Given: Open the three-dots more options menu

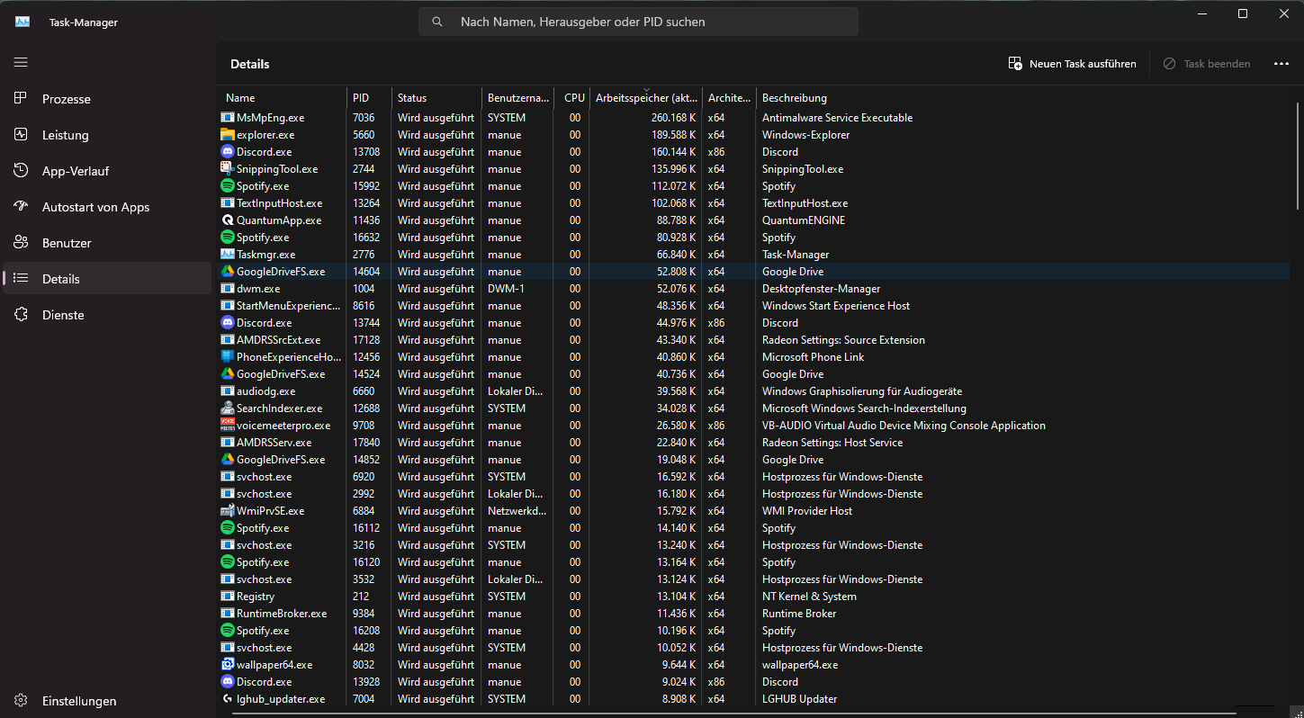Looking at the screenshot, I should [1282, 64].
